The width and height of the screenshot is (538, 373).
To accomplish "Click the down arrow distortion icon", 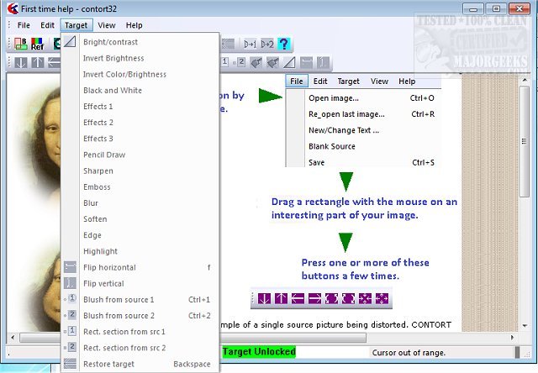I will (x=21, y=62).
